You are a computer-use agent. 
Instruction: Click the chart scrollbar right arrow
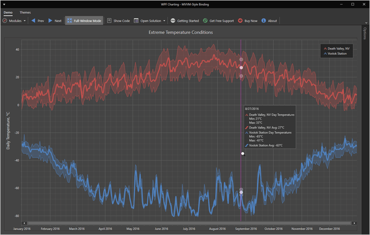[354, 223]
